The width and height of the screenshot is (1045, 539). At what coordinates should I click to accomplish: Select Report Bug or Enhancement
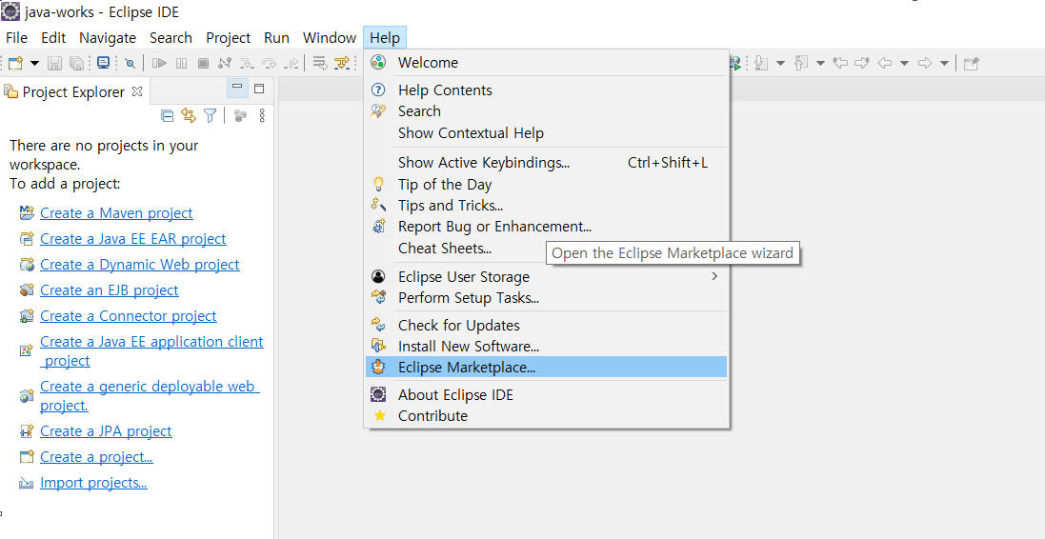click(547, 227)
